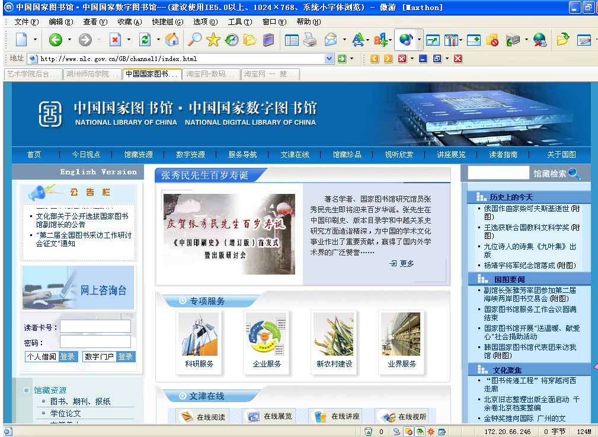The width and height of the screenshot is (598, 437).
Task: Click the 读者卡号 input field
Action: [95, 327]
